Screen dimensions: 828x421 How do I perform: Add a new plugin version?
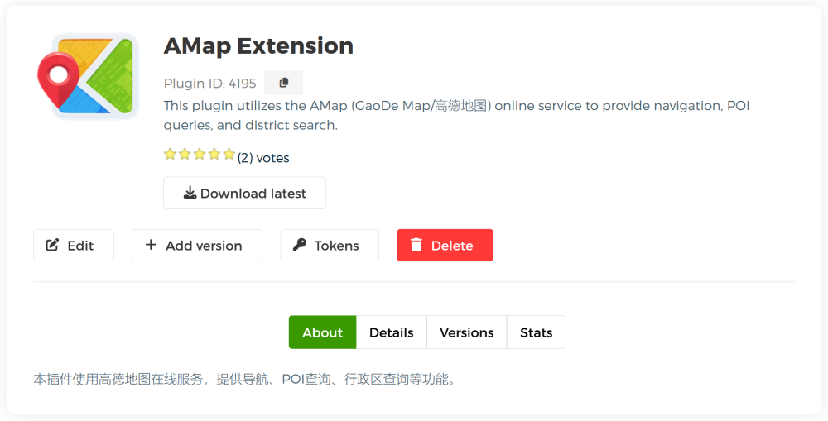196,246
